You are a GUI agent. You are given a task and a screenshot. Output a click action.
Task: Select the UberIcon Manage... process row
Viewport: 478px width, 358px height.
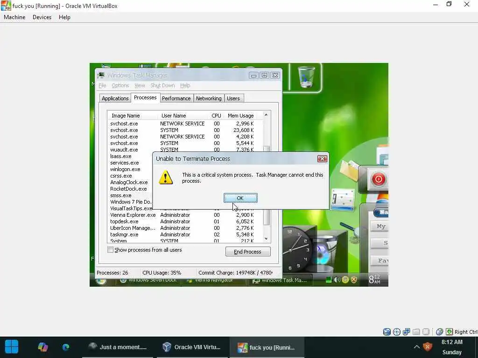(185, 228)
